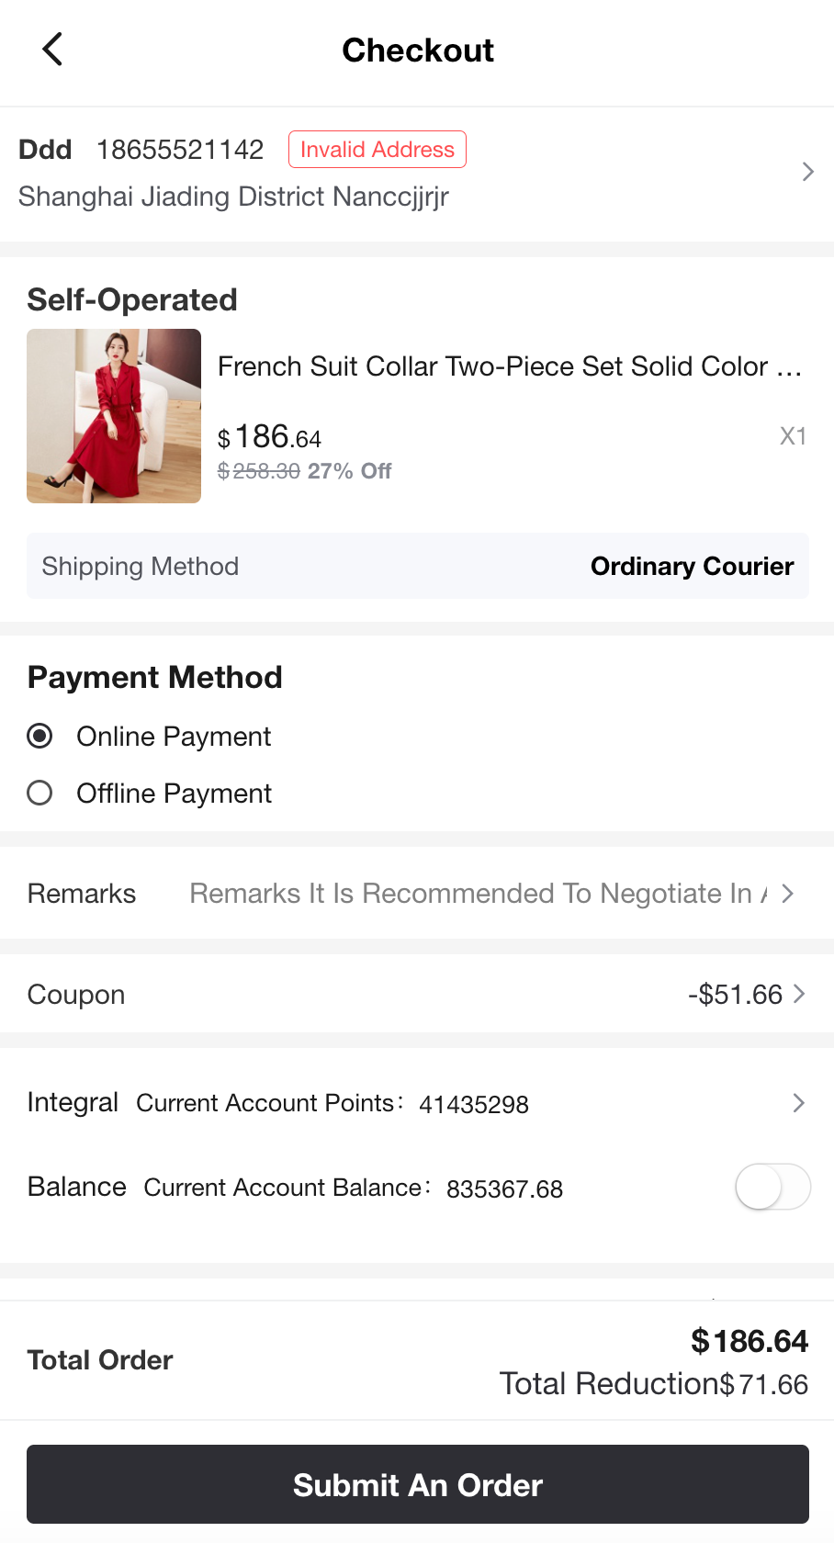The image size is (834, 1543).
Task: Expand Remarks with right chevron
Action: pyautogui.click(x=787, y=894)
